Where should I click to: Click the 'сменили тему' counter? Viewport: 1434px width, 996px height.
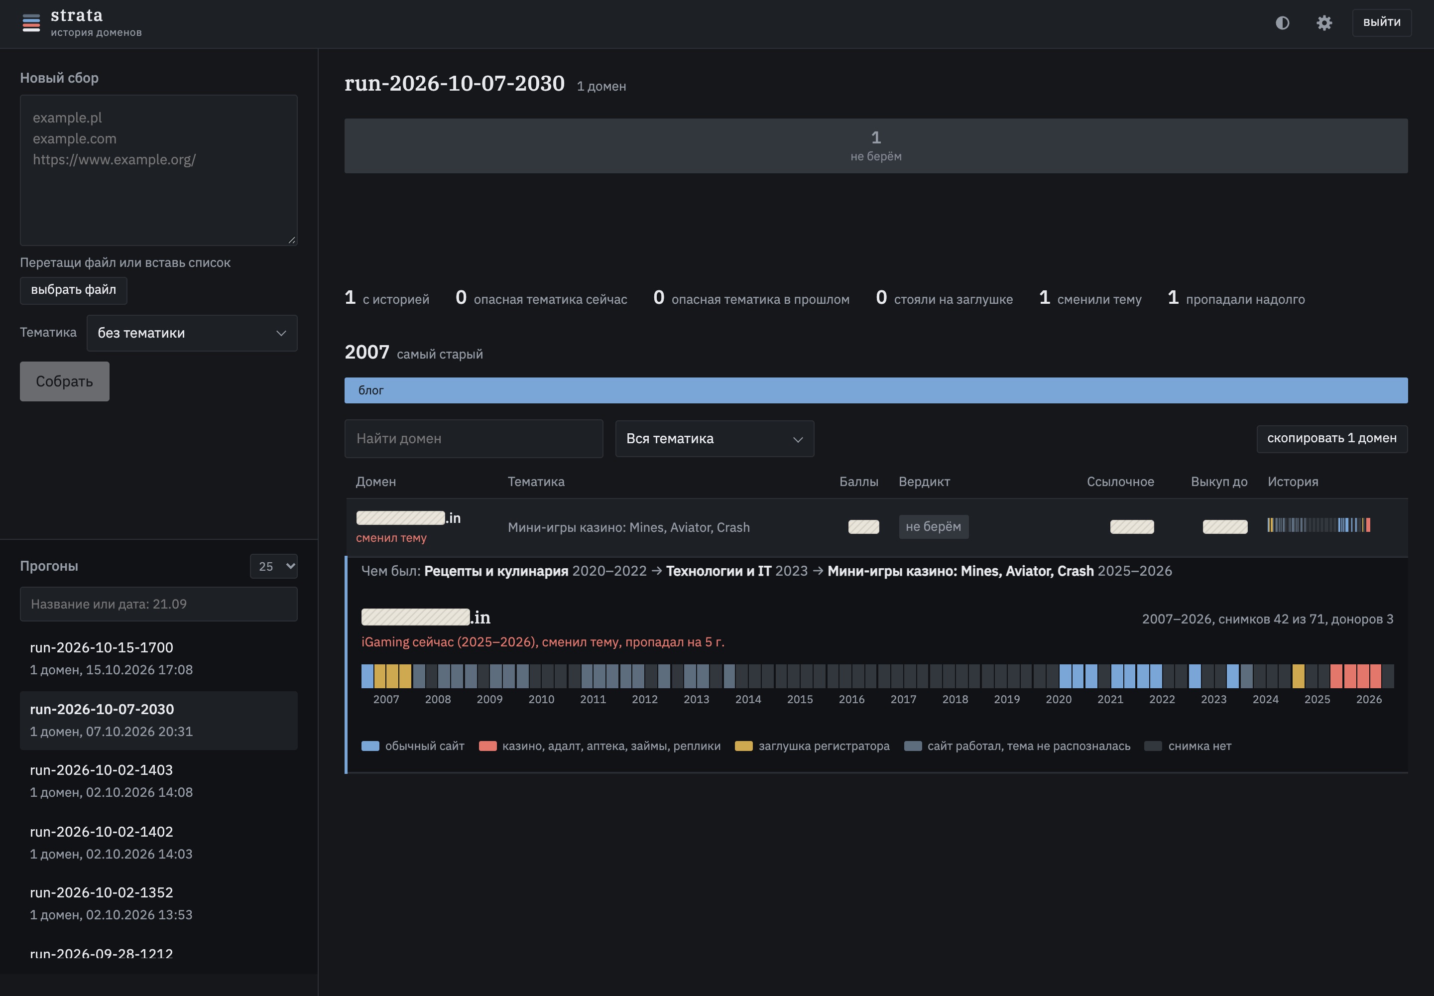click(1090, 298)
